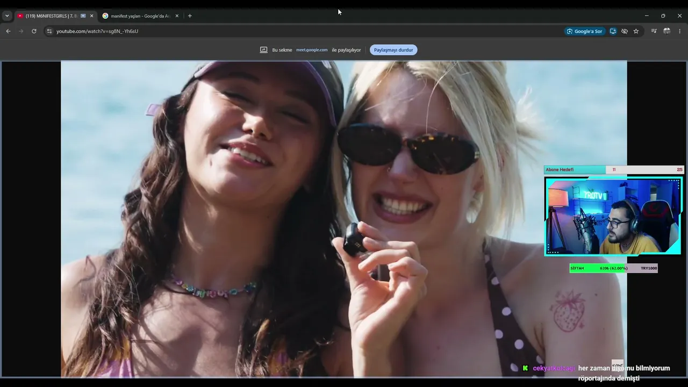Click the youtube.com address bar URL
Image resolution: width=688 pixels, height=387 pixels.
point(97,31)
